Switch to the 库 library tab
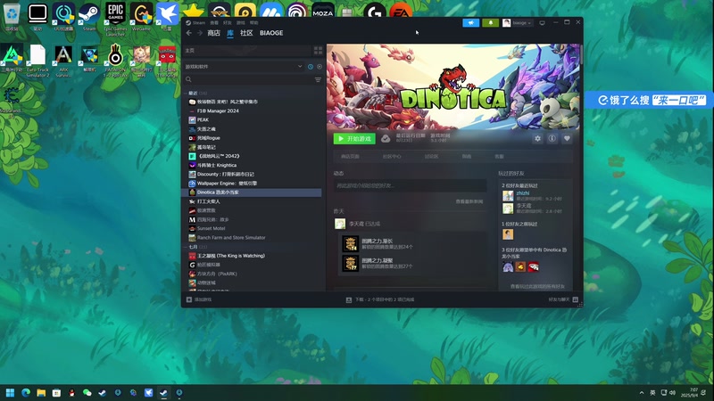This screenshot has width=714, height=401. [x=230, y=33]
